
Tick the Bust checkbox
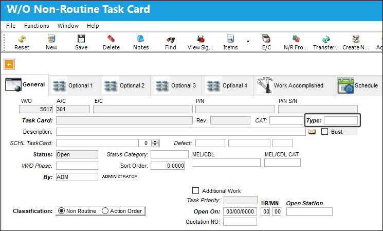tap(324, 132)
